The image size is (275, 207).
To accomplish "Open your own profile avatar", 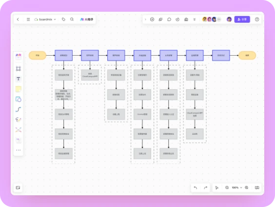I will [x=229, y=20].
